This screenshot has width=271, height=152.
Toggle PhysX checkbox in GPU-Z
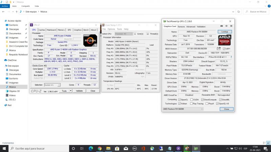coord(207,104)
